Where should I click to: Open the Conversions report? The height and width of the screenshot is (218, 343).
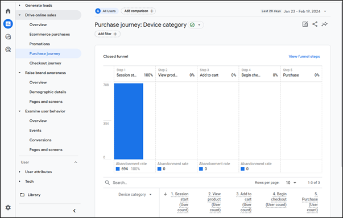[40, 140]
